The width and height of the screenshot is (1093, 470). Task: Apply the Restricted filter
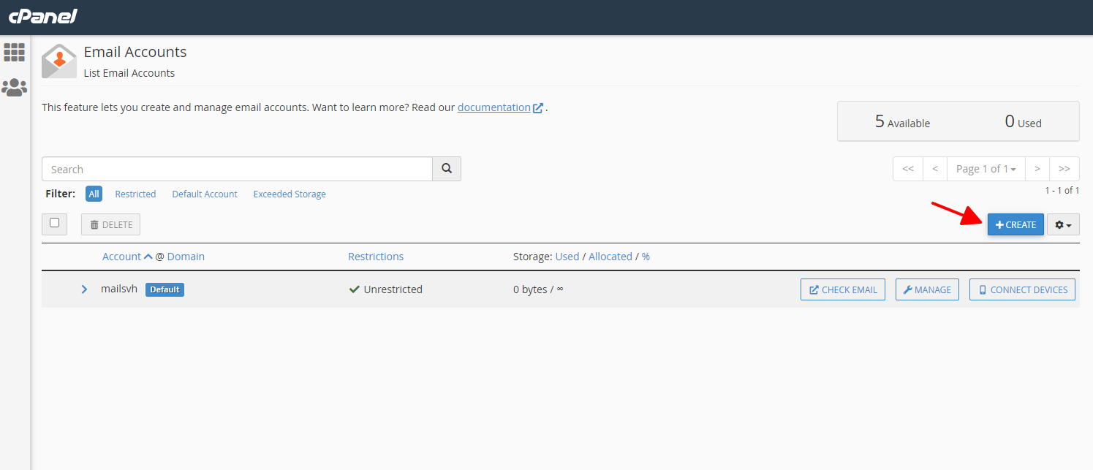pyautogui.click(x=135, y=194)
